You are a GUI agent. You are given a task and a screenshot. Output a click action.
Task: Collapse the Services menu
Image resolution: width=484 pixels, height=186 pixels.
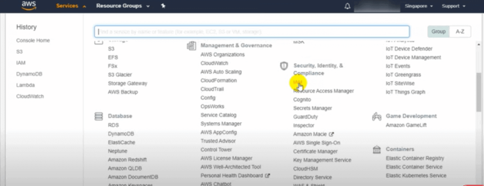(x=71, y=6)
